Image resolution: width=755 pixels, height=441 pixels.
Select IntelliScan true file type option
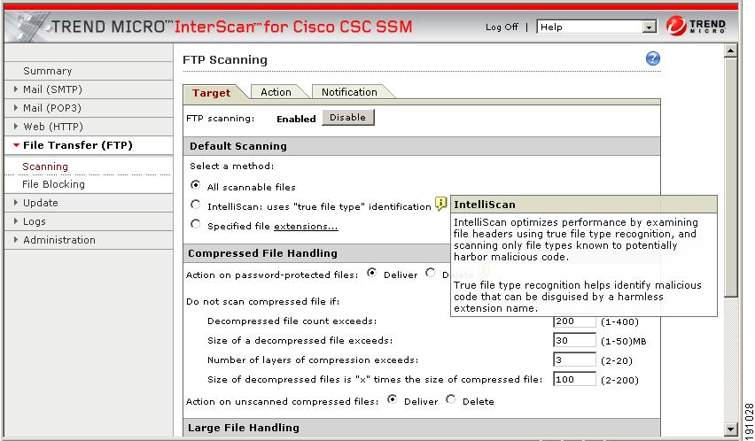click(x=195, y=205)
